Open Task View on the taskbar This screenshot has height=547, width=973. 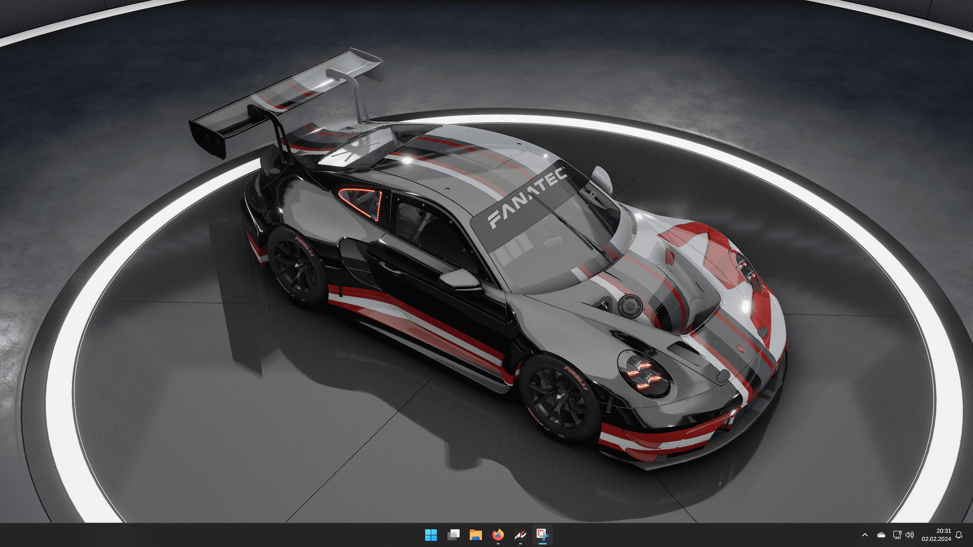coord(454,535)
